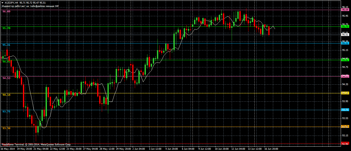The height and width of the screenshot is (151, 351).
Task: Click the 4 Jun 20:00 time axis label
Action: [x=172, y=149]
